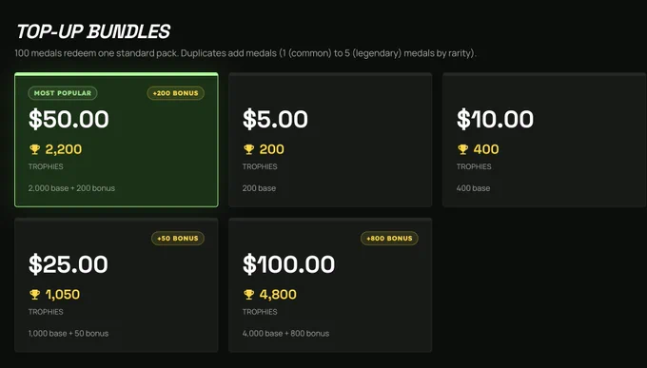647x368 pixels.
Task: Choose the $100.00 bundle card
Action: 330,285
